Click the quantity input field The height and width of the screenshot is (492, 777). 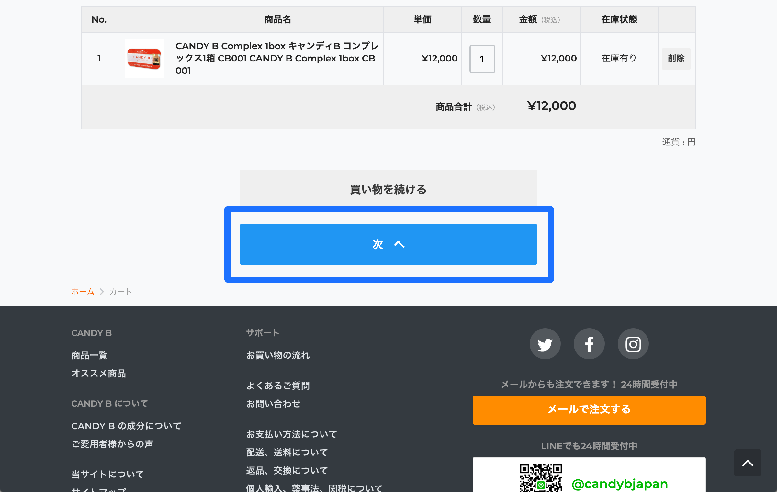482,59
